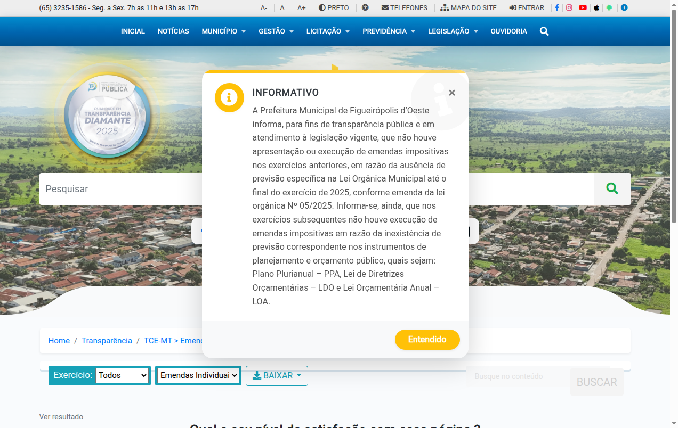
Task: Go to INICIAL menu item
Action: click(x=133, y=31)
